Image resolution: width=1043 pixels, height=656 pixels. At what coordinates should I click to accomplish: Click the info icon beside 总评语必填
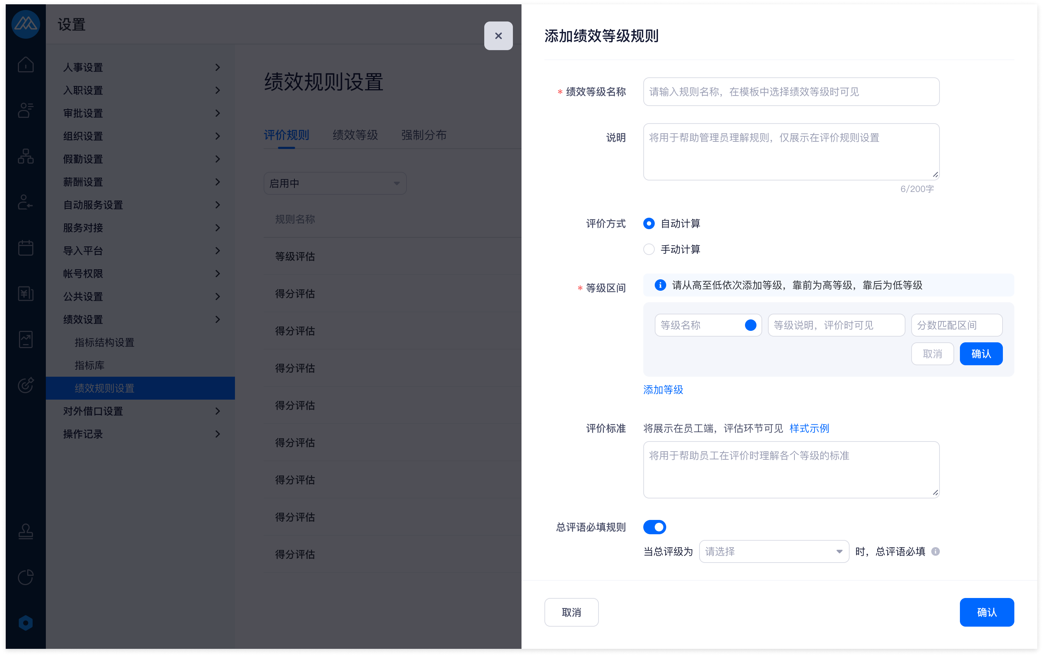click(x=935, y=551)
